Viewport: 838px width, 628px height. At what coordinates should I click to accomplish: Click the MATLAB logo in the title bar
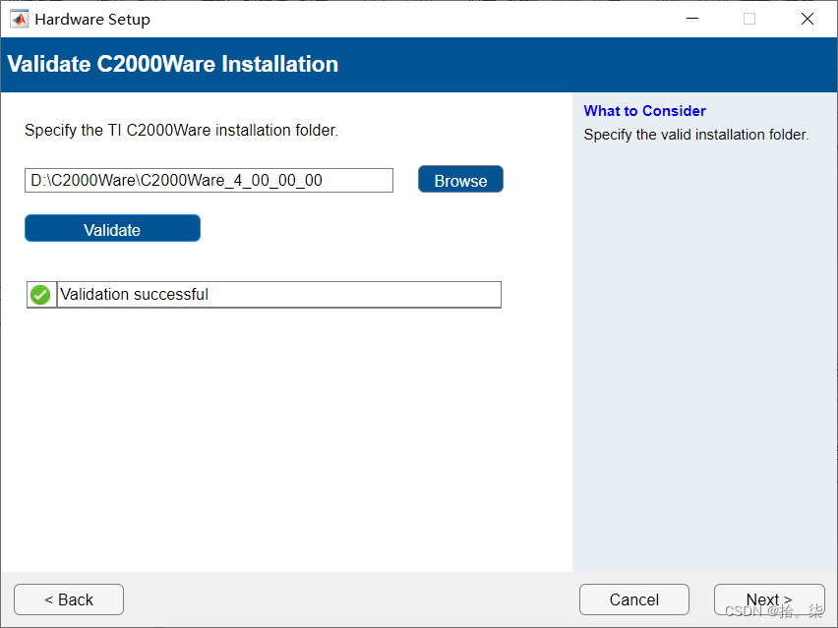(20, 20)
